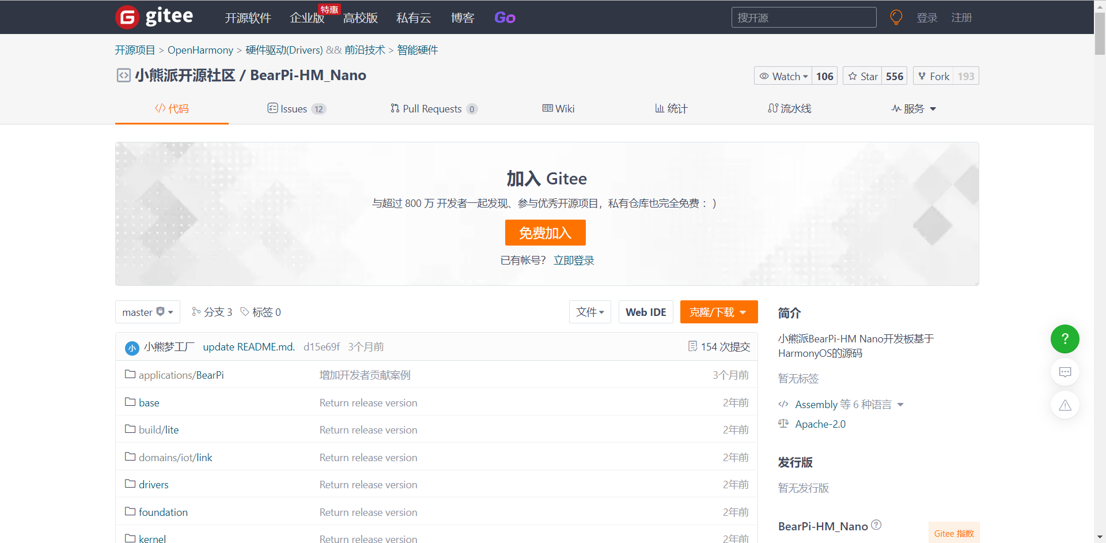Viewport: 1106px width, 543px height.
Task: Click the Go logo in navigation
Action: [505, 18]
